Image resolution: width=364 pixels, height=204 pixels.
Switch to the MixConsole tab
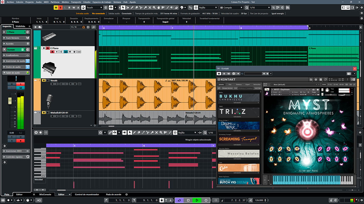click(45, 194)
